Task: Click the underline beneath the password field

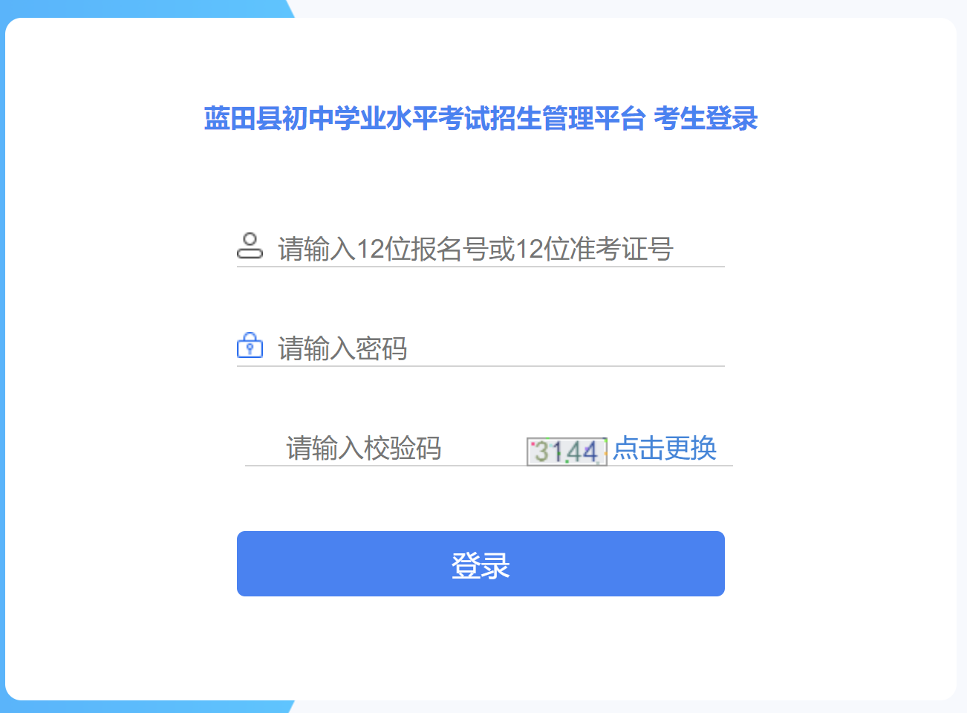Action: (x=481, y=366)
